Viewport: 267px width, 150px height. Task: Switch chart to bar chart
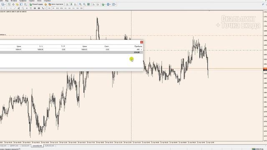67,5
